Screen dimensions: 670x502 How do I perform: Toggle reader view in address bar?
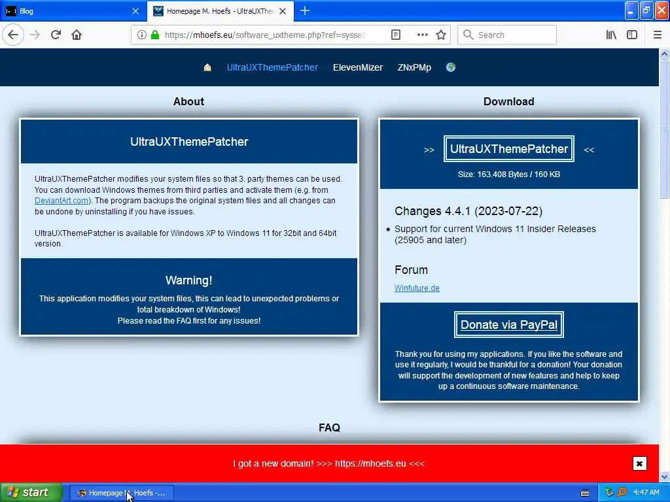coord(396,35)
